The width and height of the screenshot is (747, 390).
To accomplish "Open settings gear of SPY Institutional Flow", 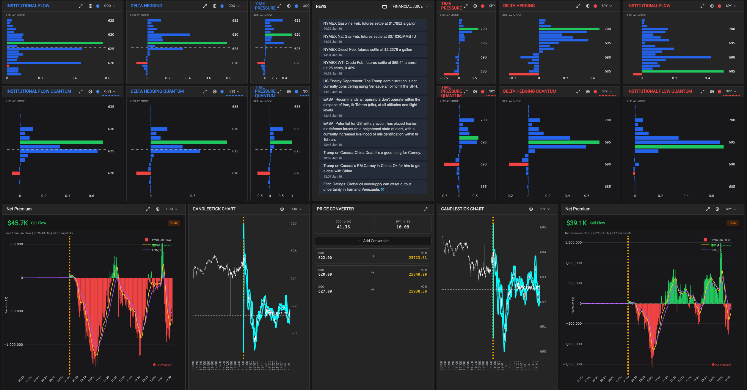I will click(712, 6).
